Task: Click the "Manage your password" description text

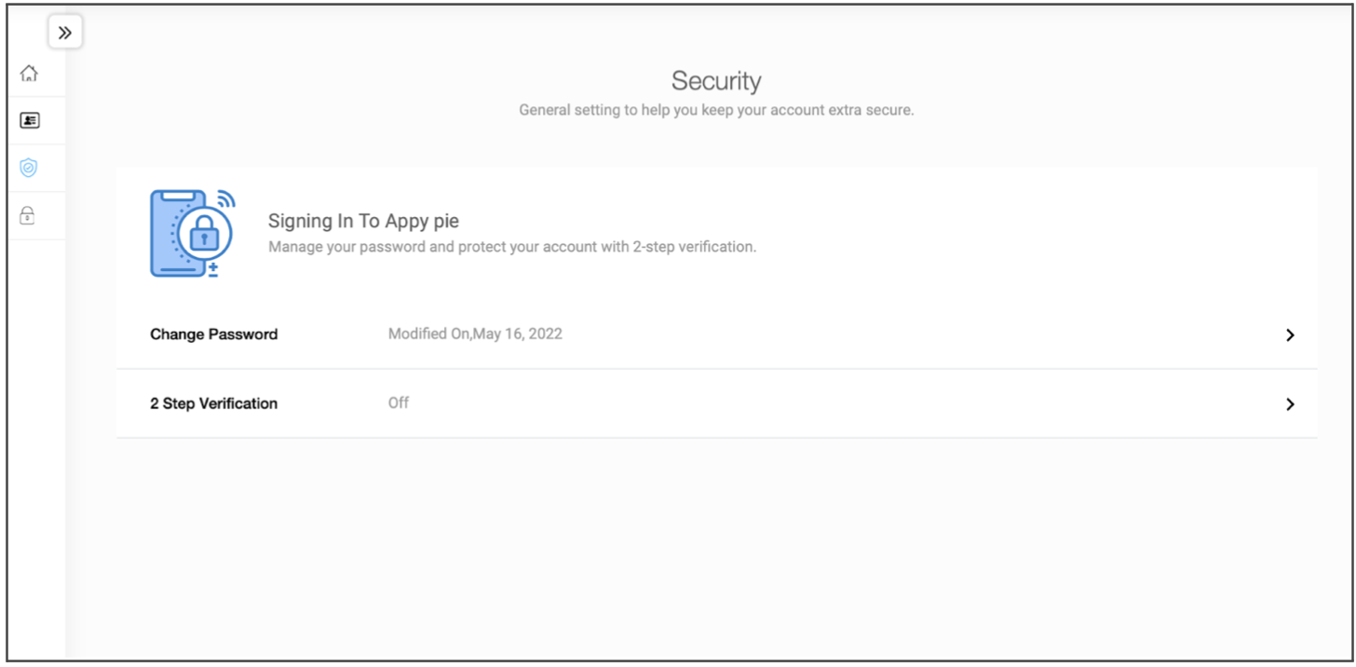Action: (x=512, y=248)
